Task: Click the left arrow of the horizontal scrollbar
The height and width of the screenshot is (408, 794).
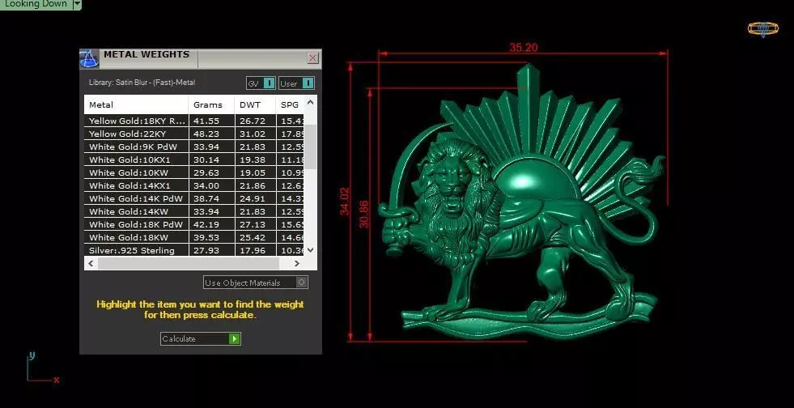Action: click(x=91, y=263)
